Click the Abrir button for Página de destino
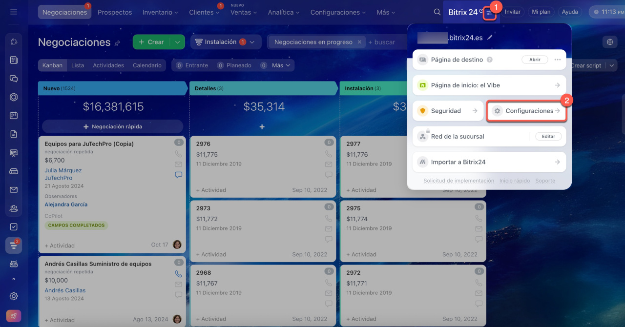This screenshot has width=625, height=327. (535, 60)
